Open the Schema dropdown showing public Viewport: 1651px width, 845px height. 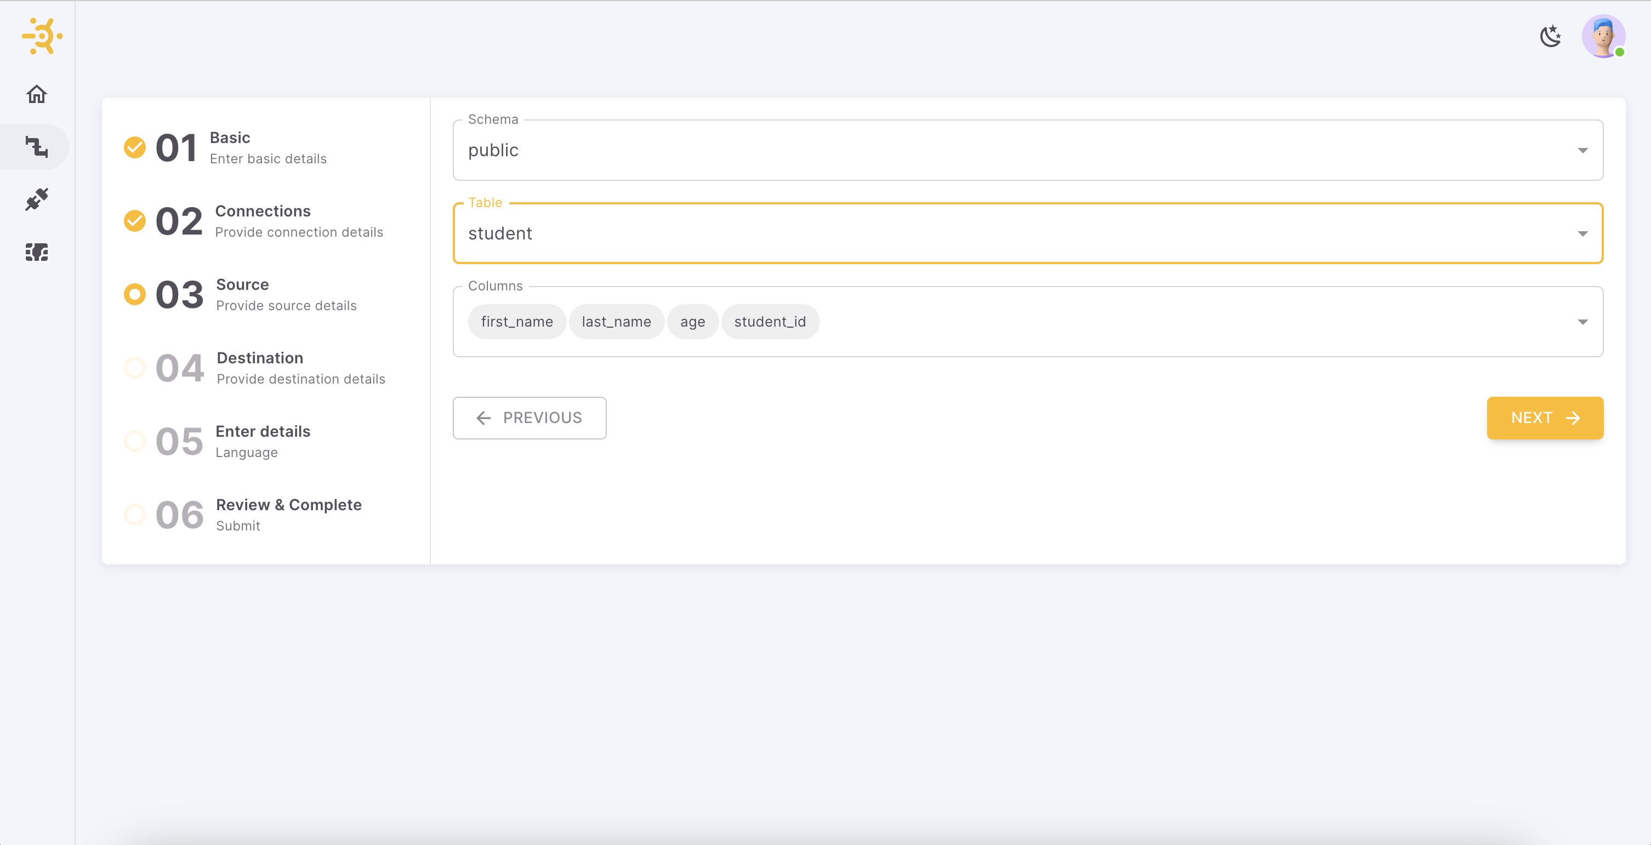[x=1028, y=150]
